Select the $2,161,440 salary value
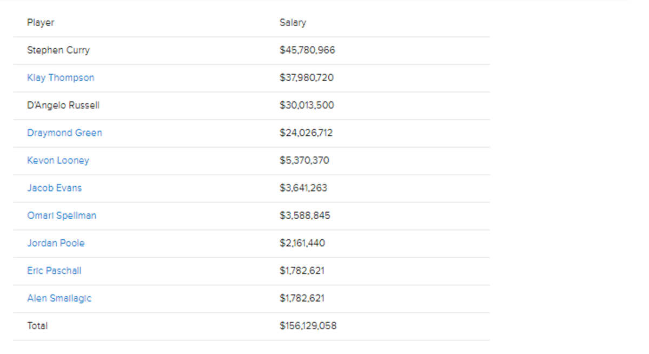The height and width of the screenshot is (354, 649). pos(302,244)
